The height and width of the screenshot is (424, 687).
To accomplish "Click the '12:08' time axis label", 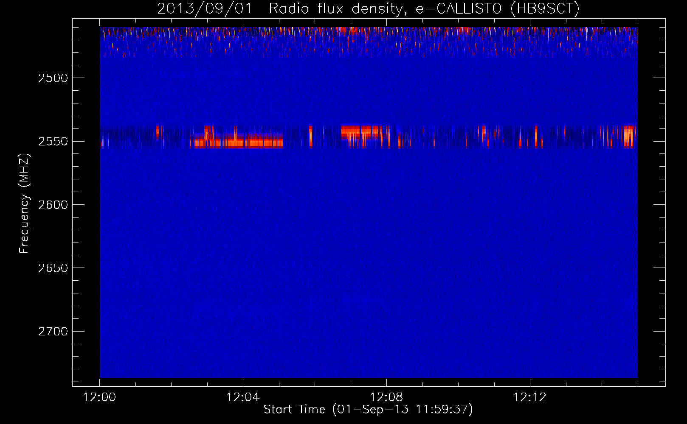I will [x=386, y=397].
